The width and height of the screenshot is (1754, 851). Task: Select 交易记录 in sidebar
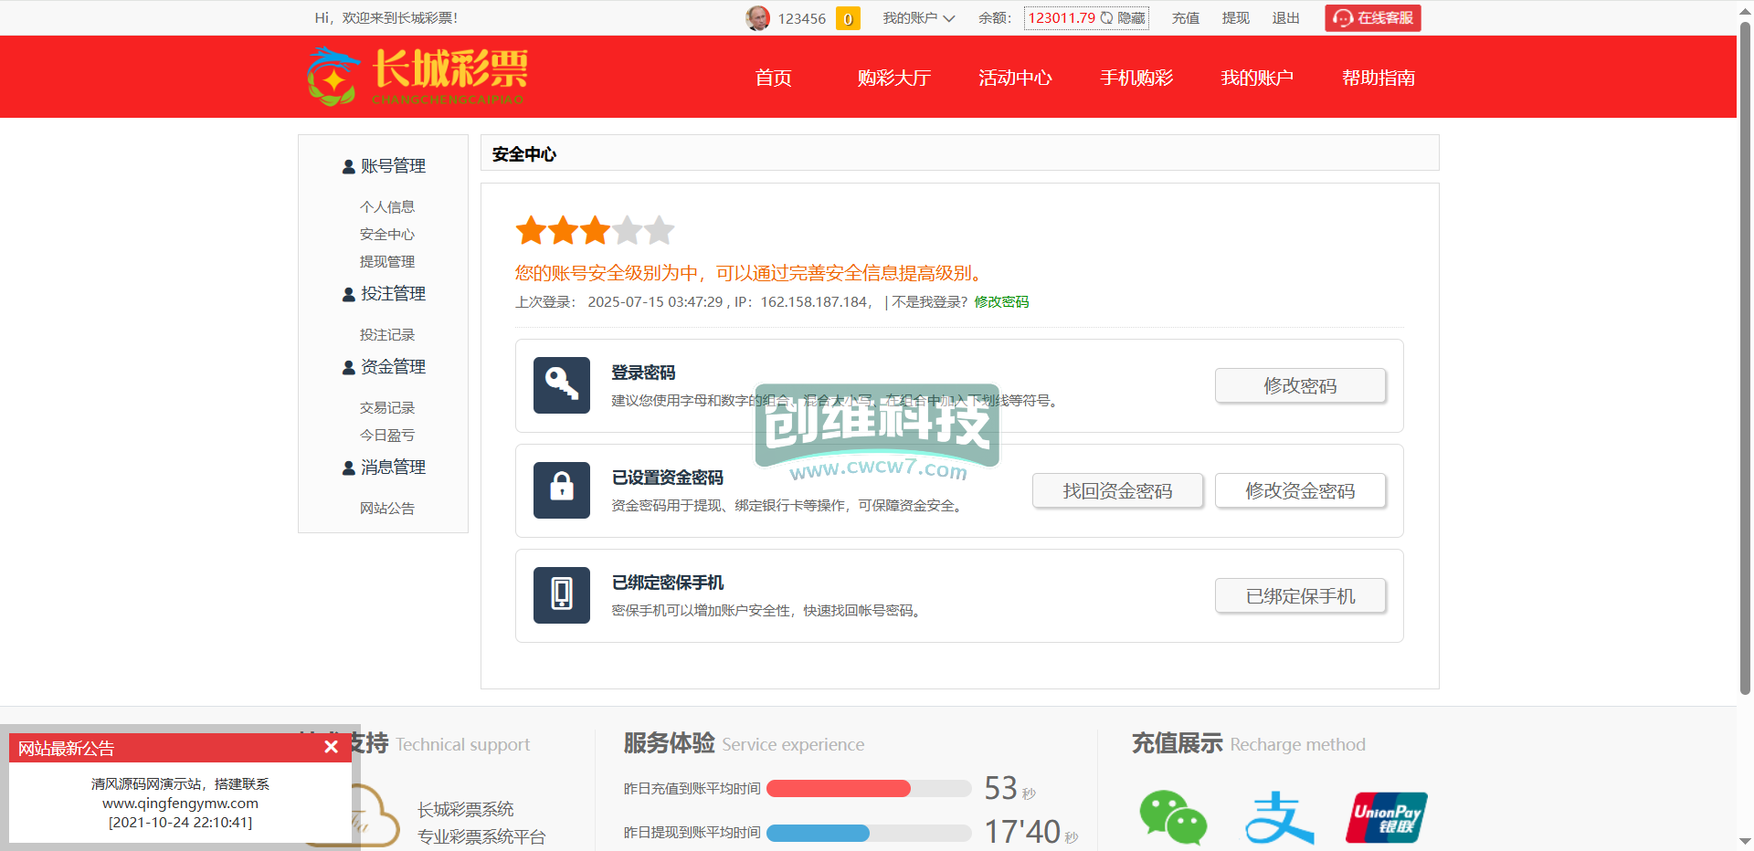point(387,408)
